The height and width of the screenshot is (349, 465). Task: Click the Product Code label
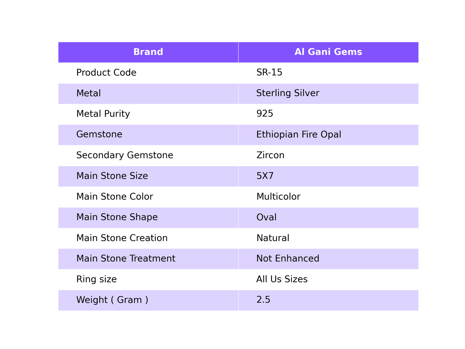tap(106, 73)
